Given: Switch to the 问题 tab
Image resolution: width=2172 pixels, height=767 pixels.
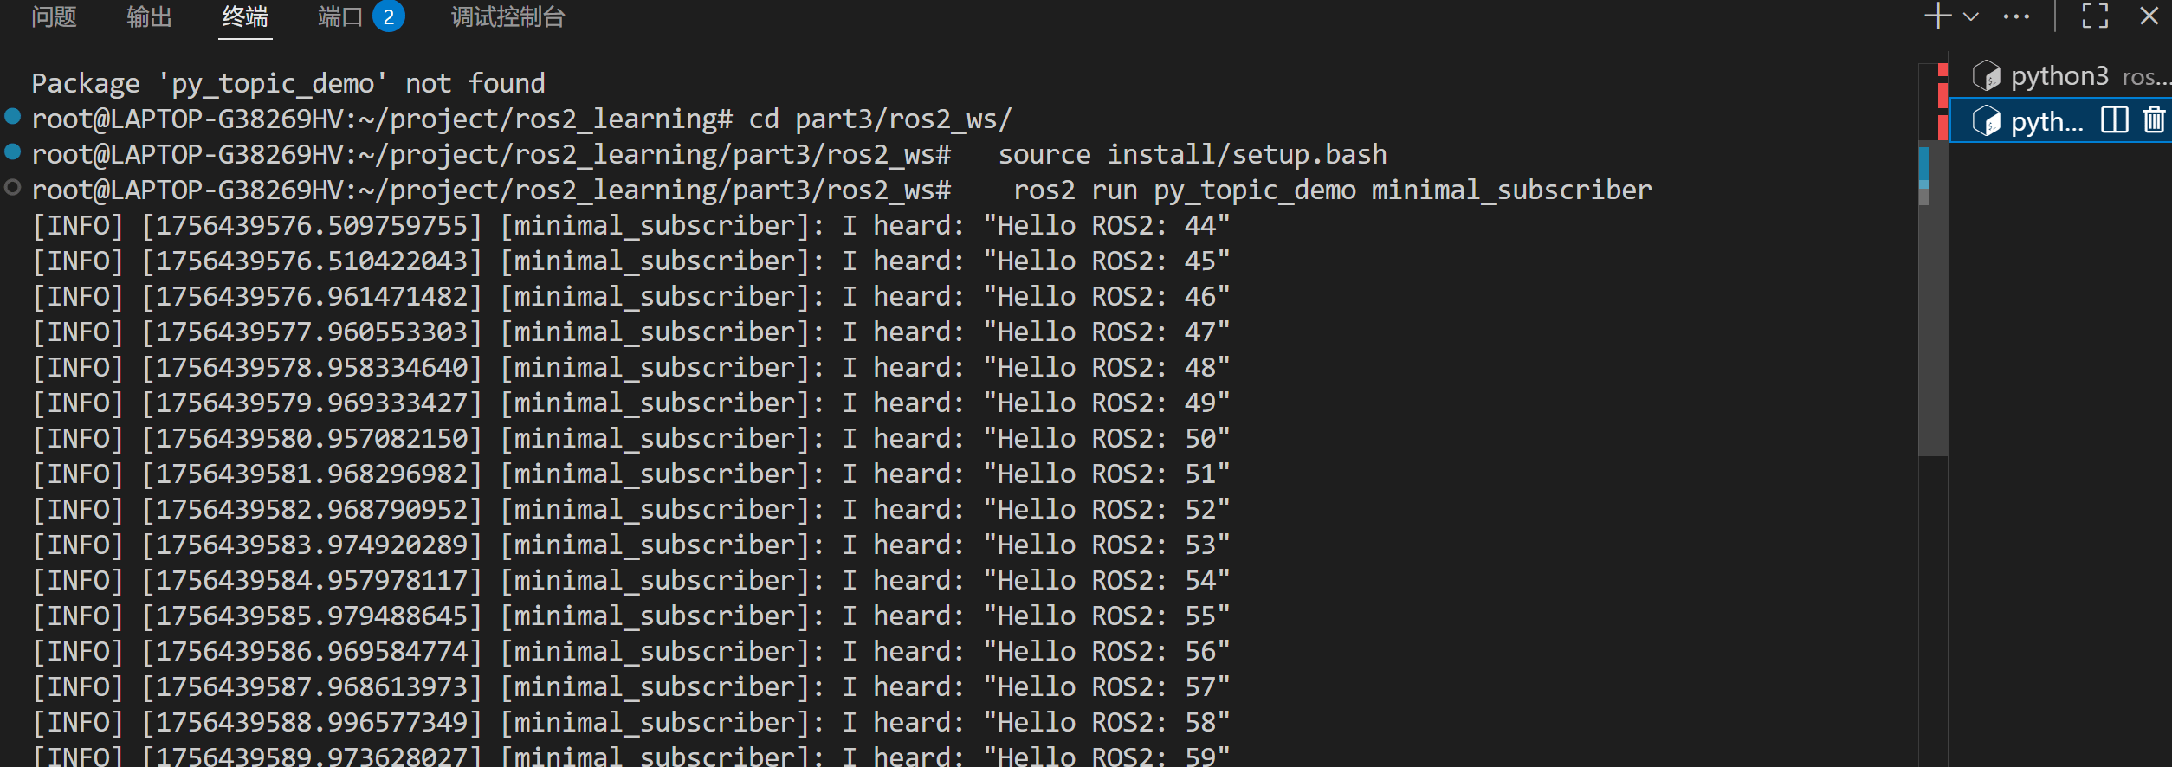Looking at the screenshot, I should point(54,17).
